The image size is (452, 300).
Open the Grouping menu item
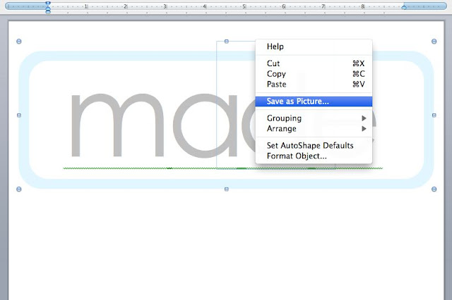click(314, 118)
